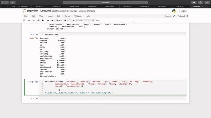
Task: Click the Trusted notebook indicator
Action: [167, 16]
